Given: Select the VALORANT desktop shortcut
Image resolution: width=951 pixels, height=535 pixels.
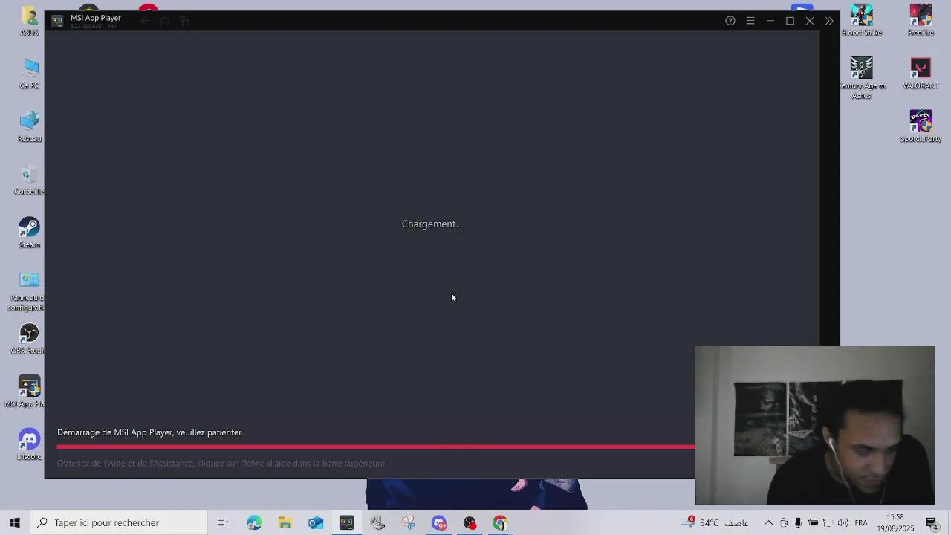Looking at the screenshot, I should point(921,74).
